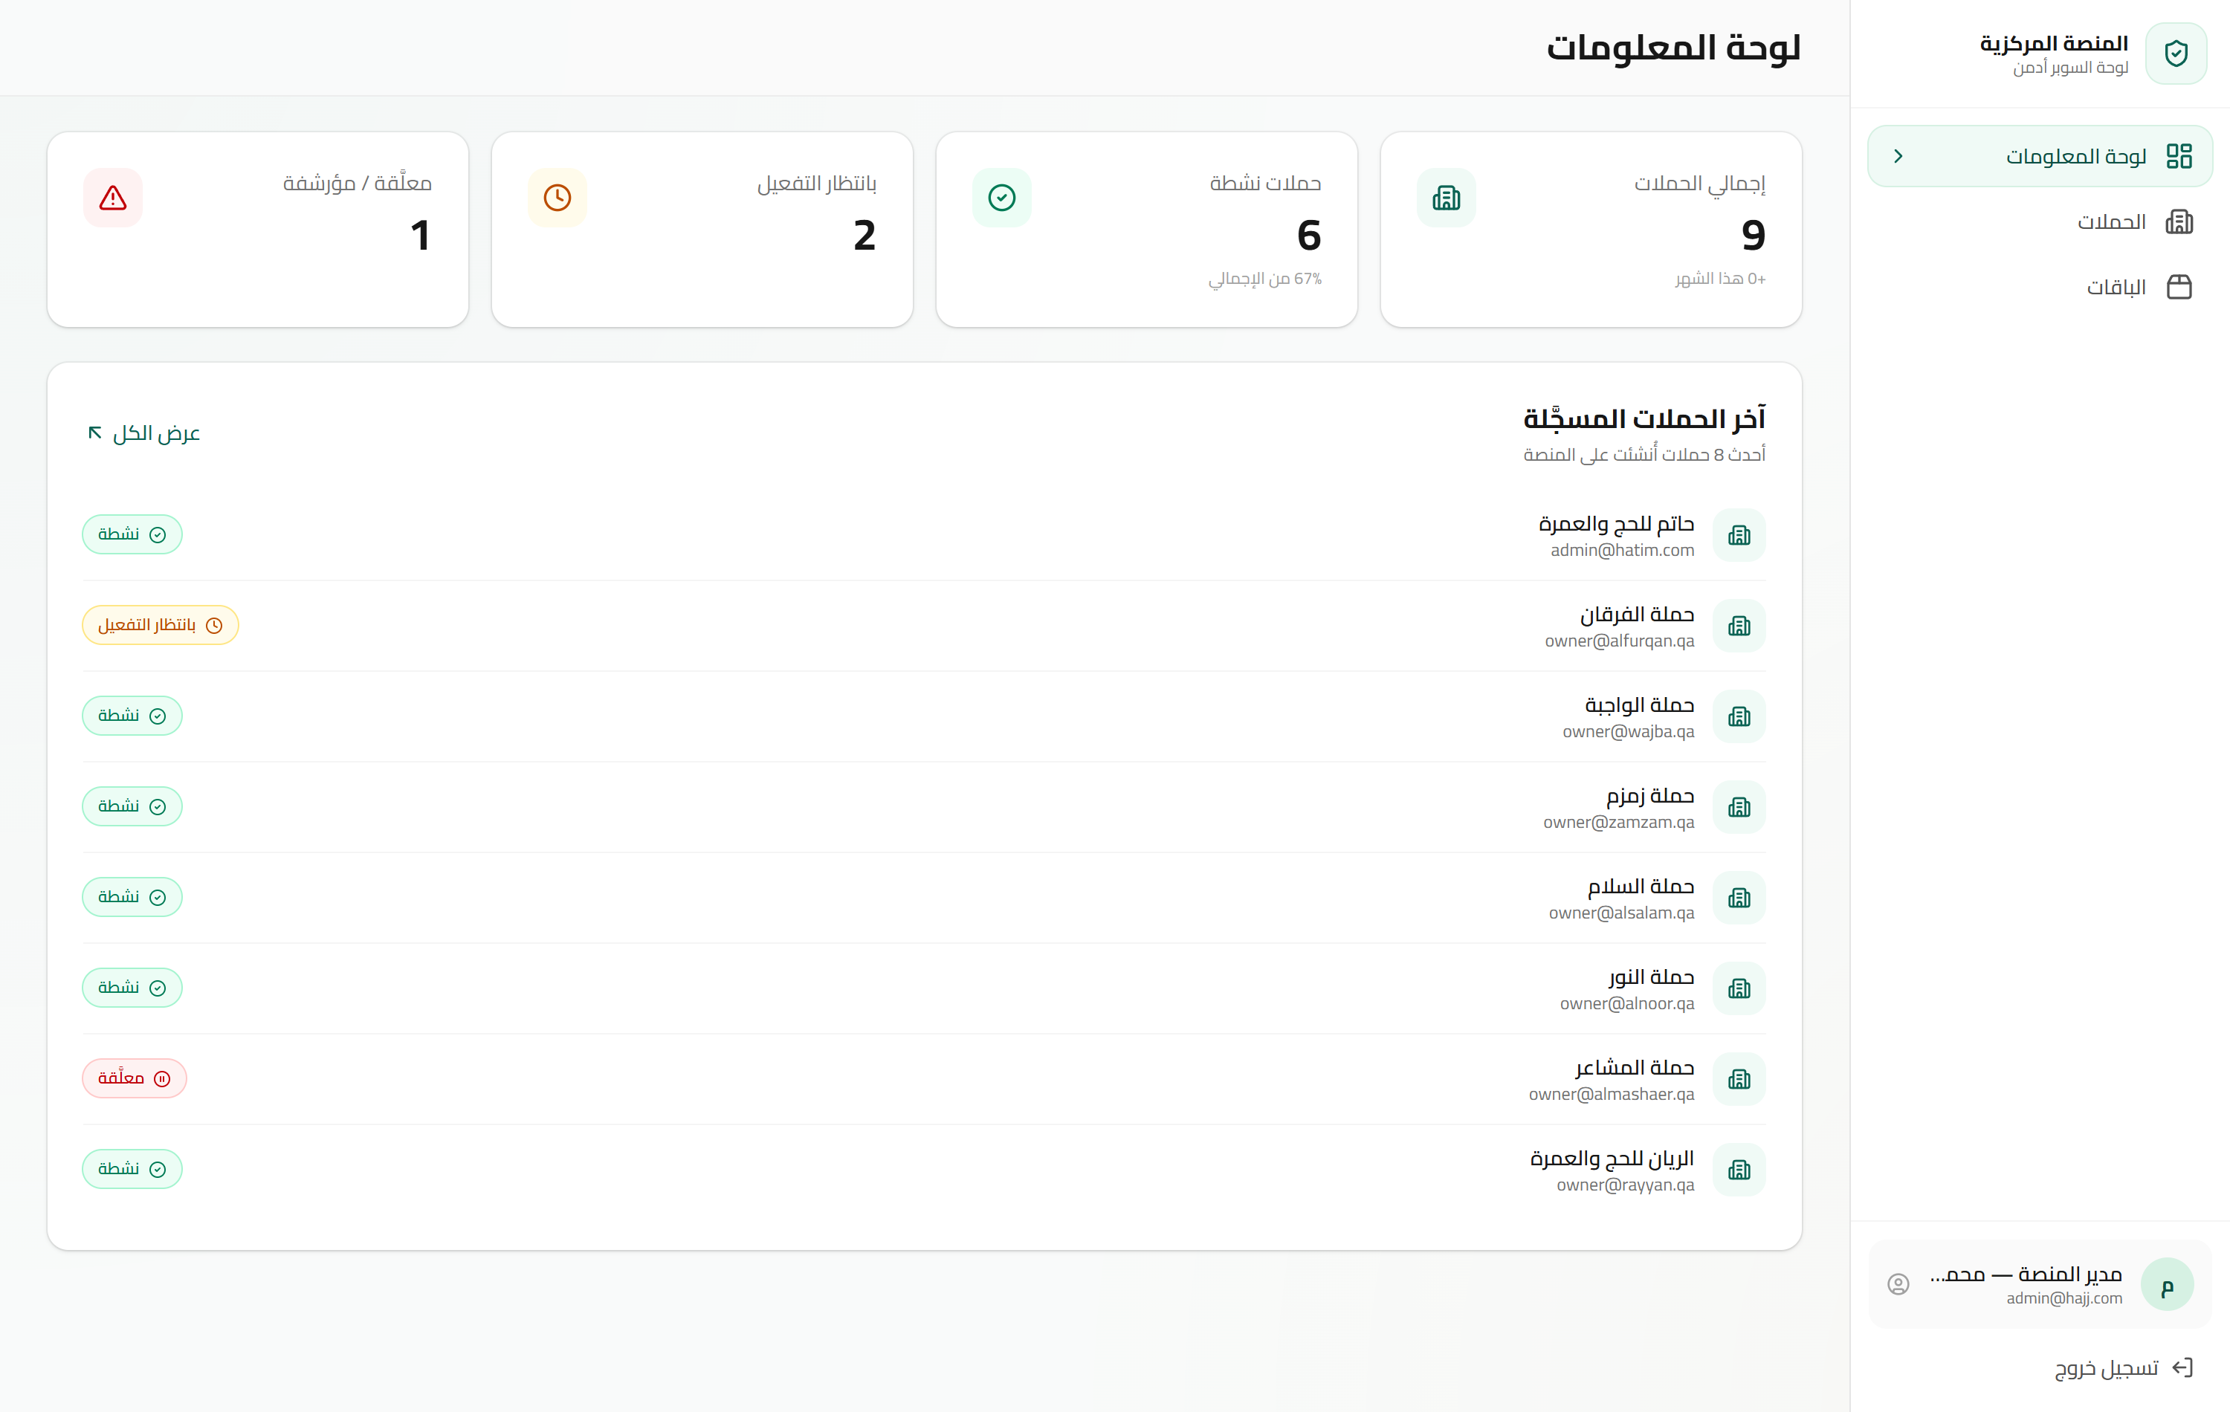Viewport: 2230px width, 1412px height.
Task: Select لوحة المعلومات sidebar item
Action: point(2040,155)
